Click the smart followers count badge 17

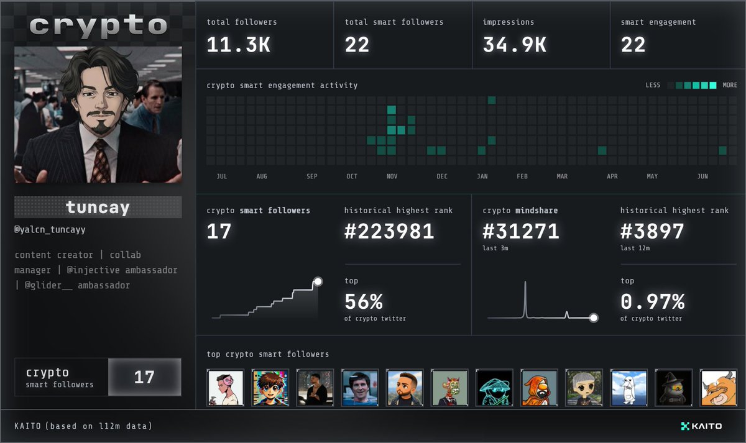[144, 377]
